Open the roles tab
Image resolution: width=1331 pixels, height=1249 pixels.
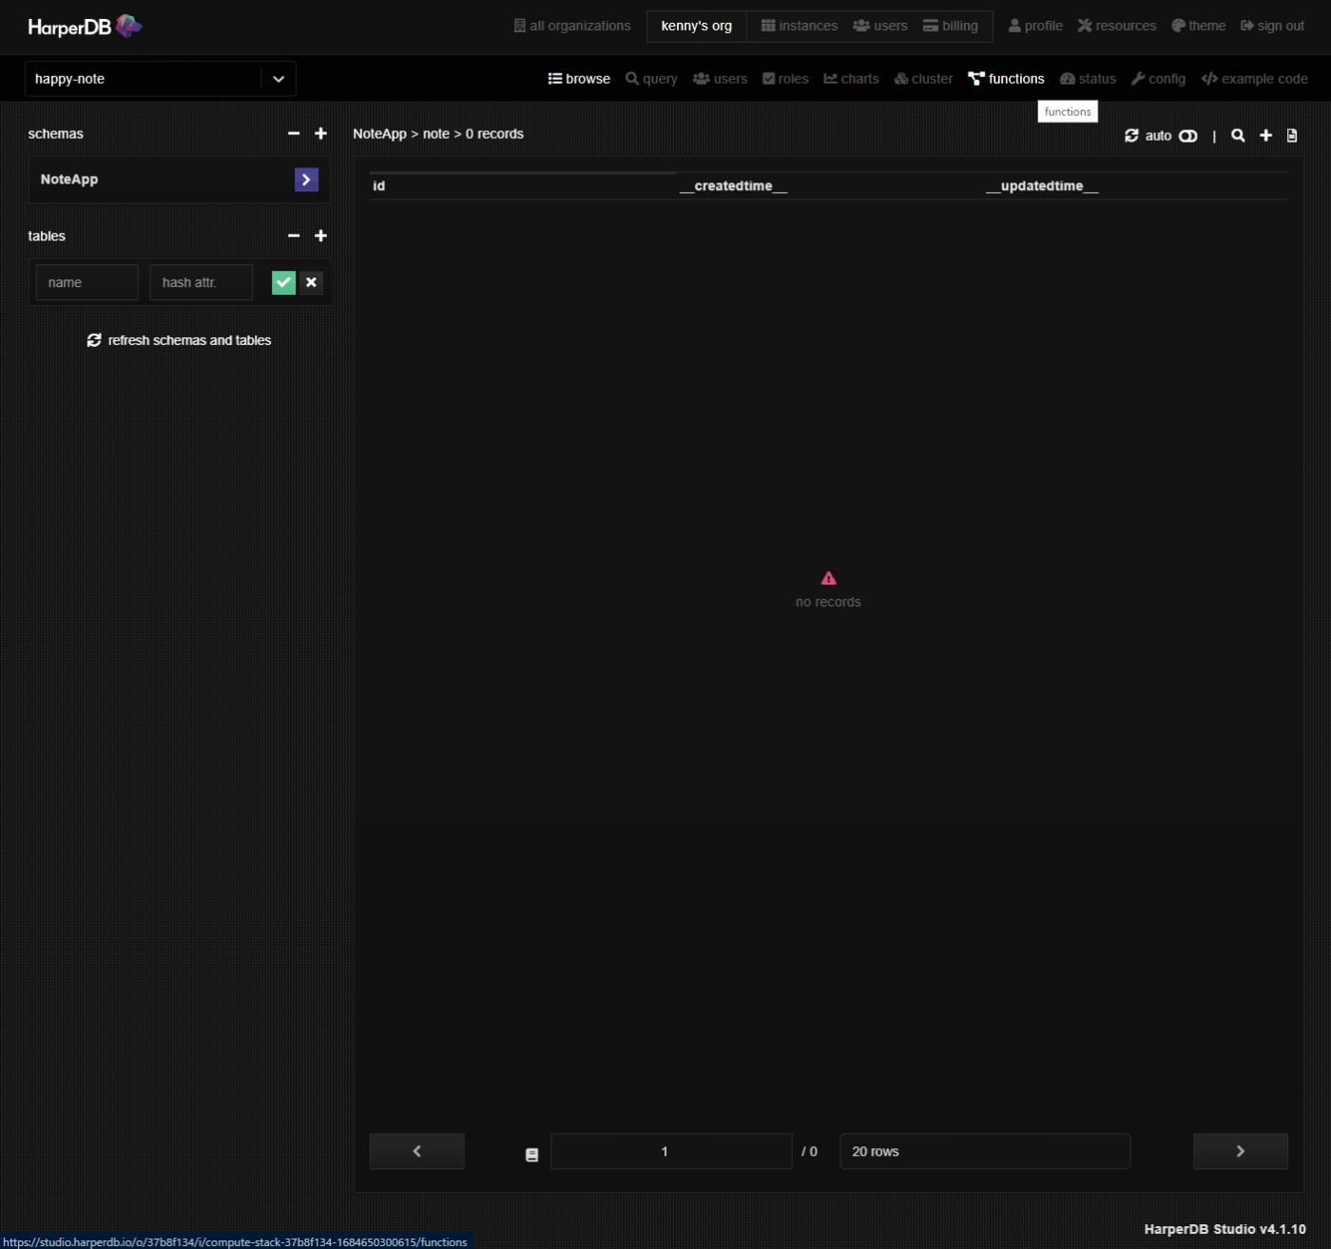coord(785,79)
